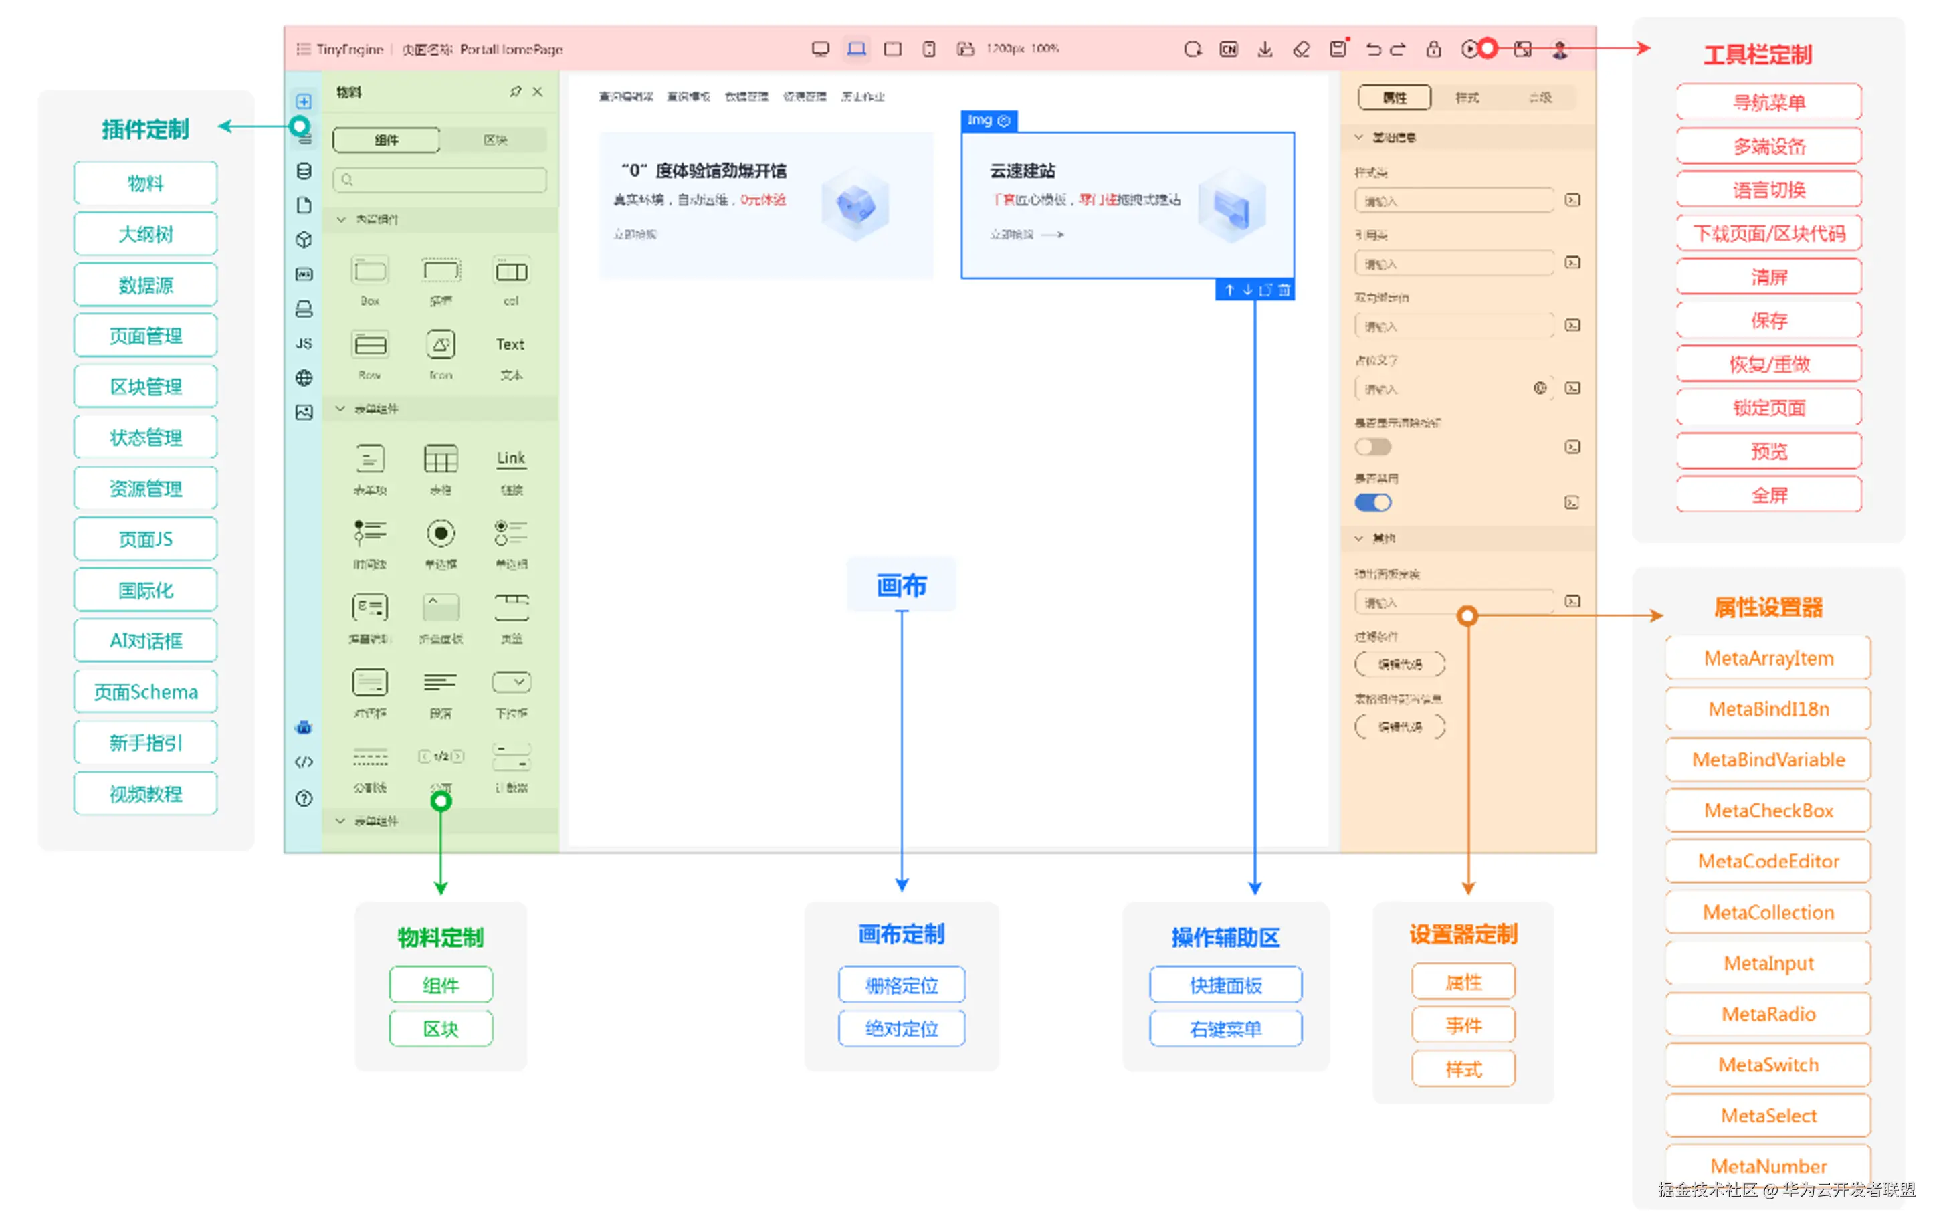Click the first 编辑代码 button
This screenshot has width=1945, height=1228.
click(1400, 664)
